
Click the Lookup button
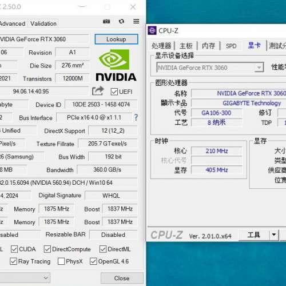pyautogui.click(x=116, y=39)
